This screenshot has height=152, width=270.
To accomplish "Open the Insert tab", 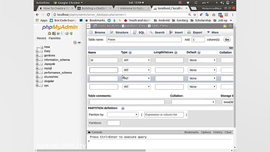I will click(176, 32).
